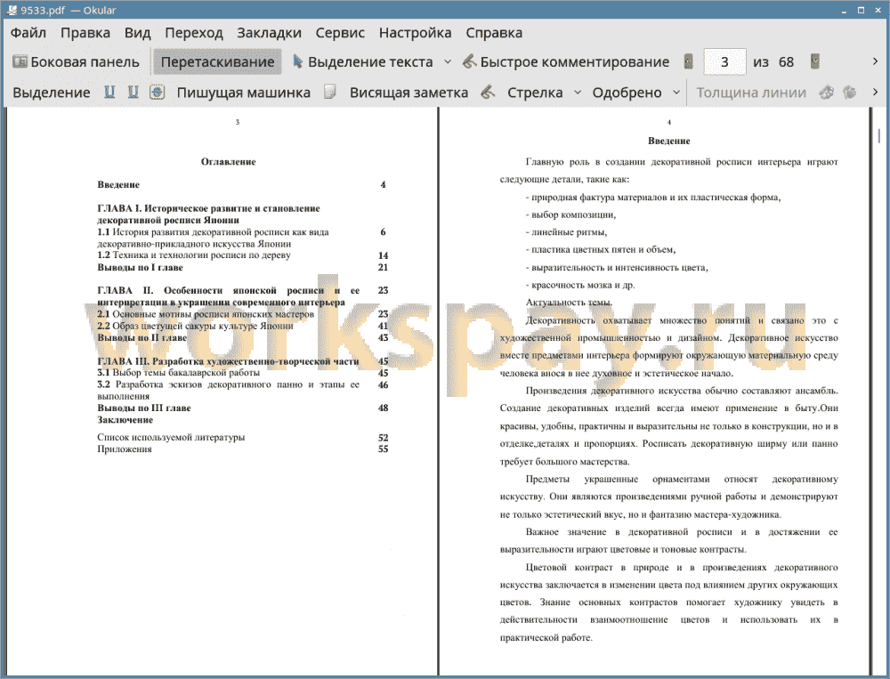
Task: Toggle the Боковая панель sidebar button
Action: pos(76,62)
